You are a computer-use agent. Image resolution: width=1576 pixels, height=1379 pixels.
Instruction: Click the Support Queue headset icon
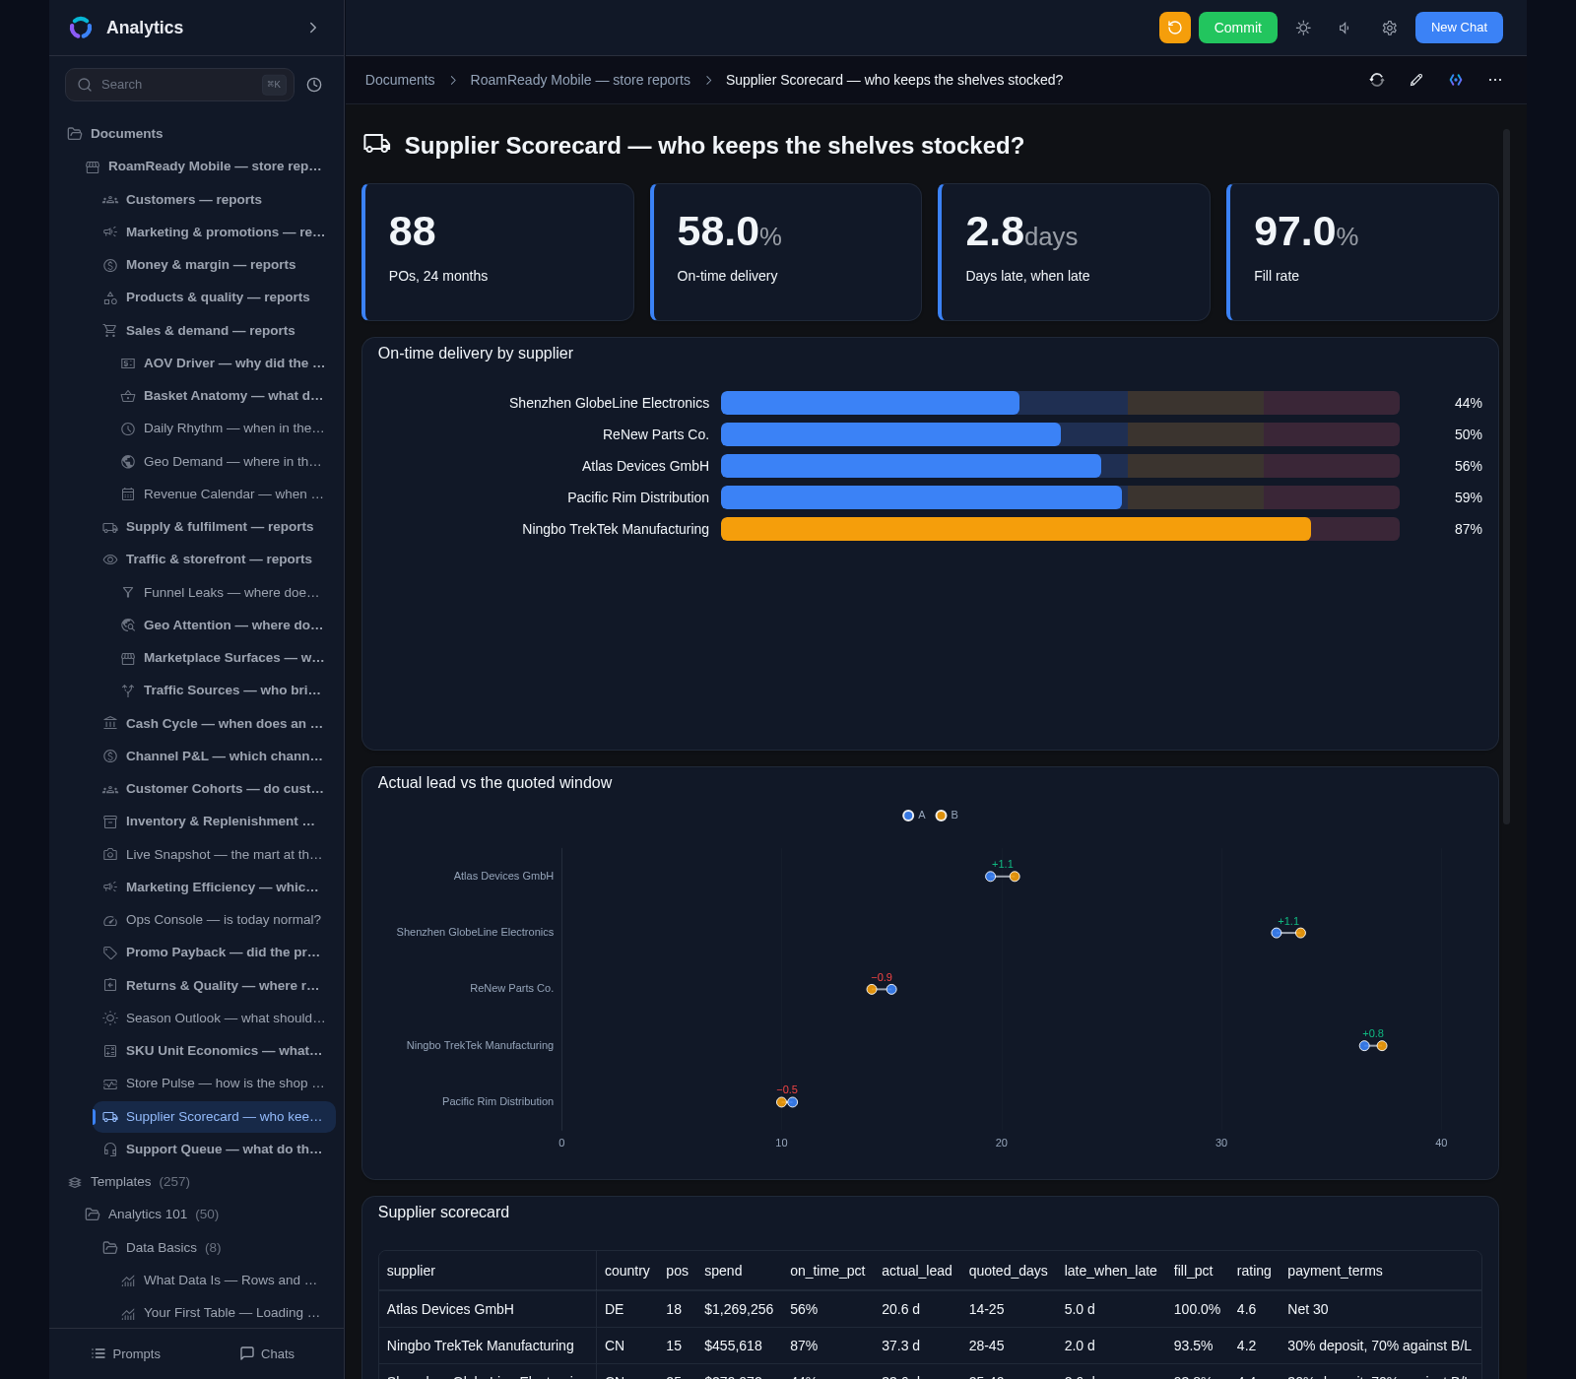[110, 1149]
